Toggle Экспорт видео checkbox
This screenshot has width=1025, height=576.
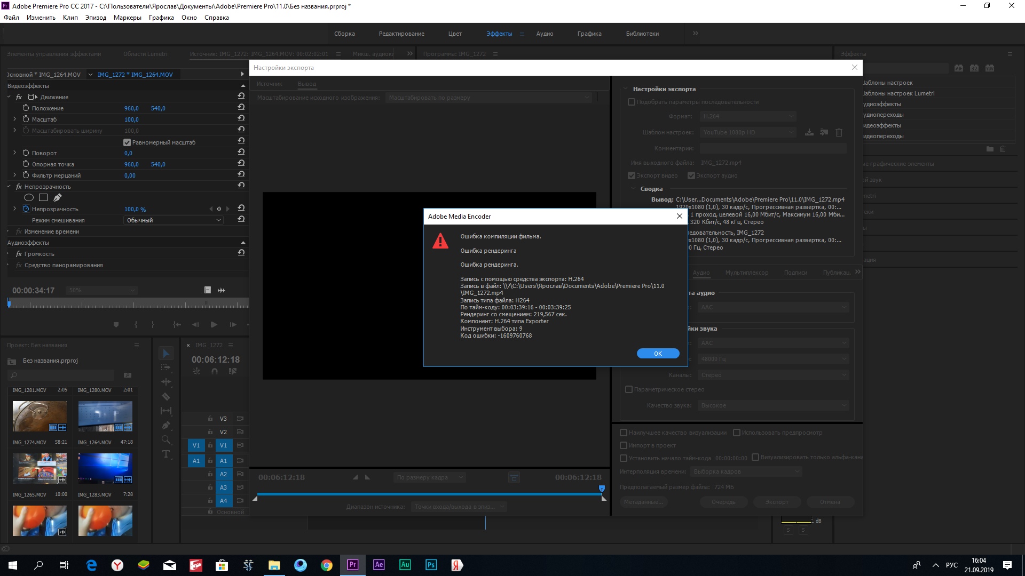[632, 175]
